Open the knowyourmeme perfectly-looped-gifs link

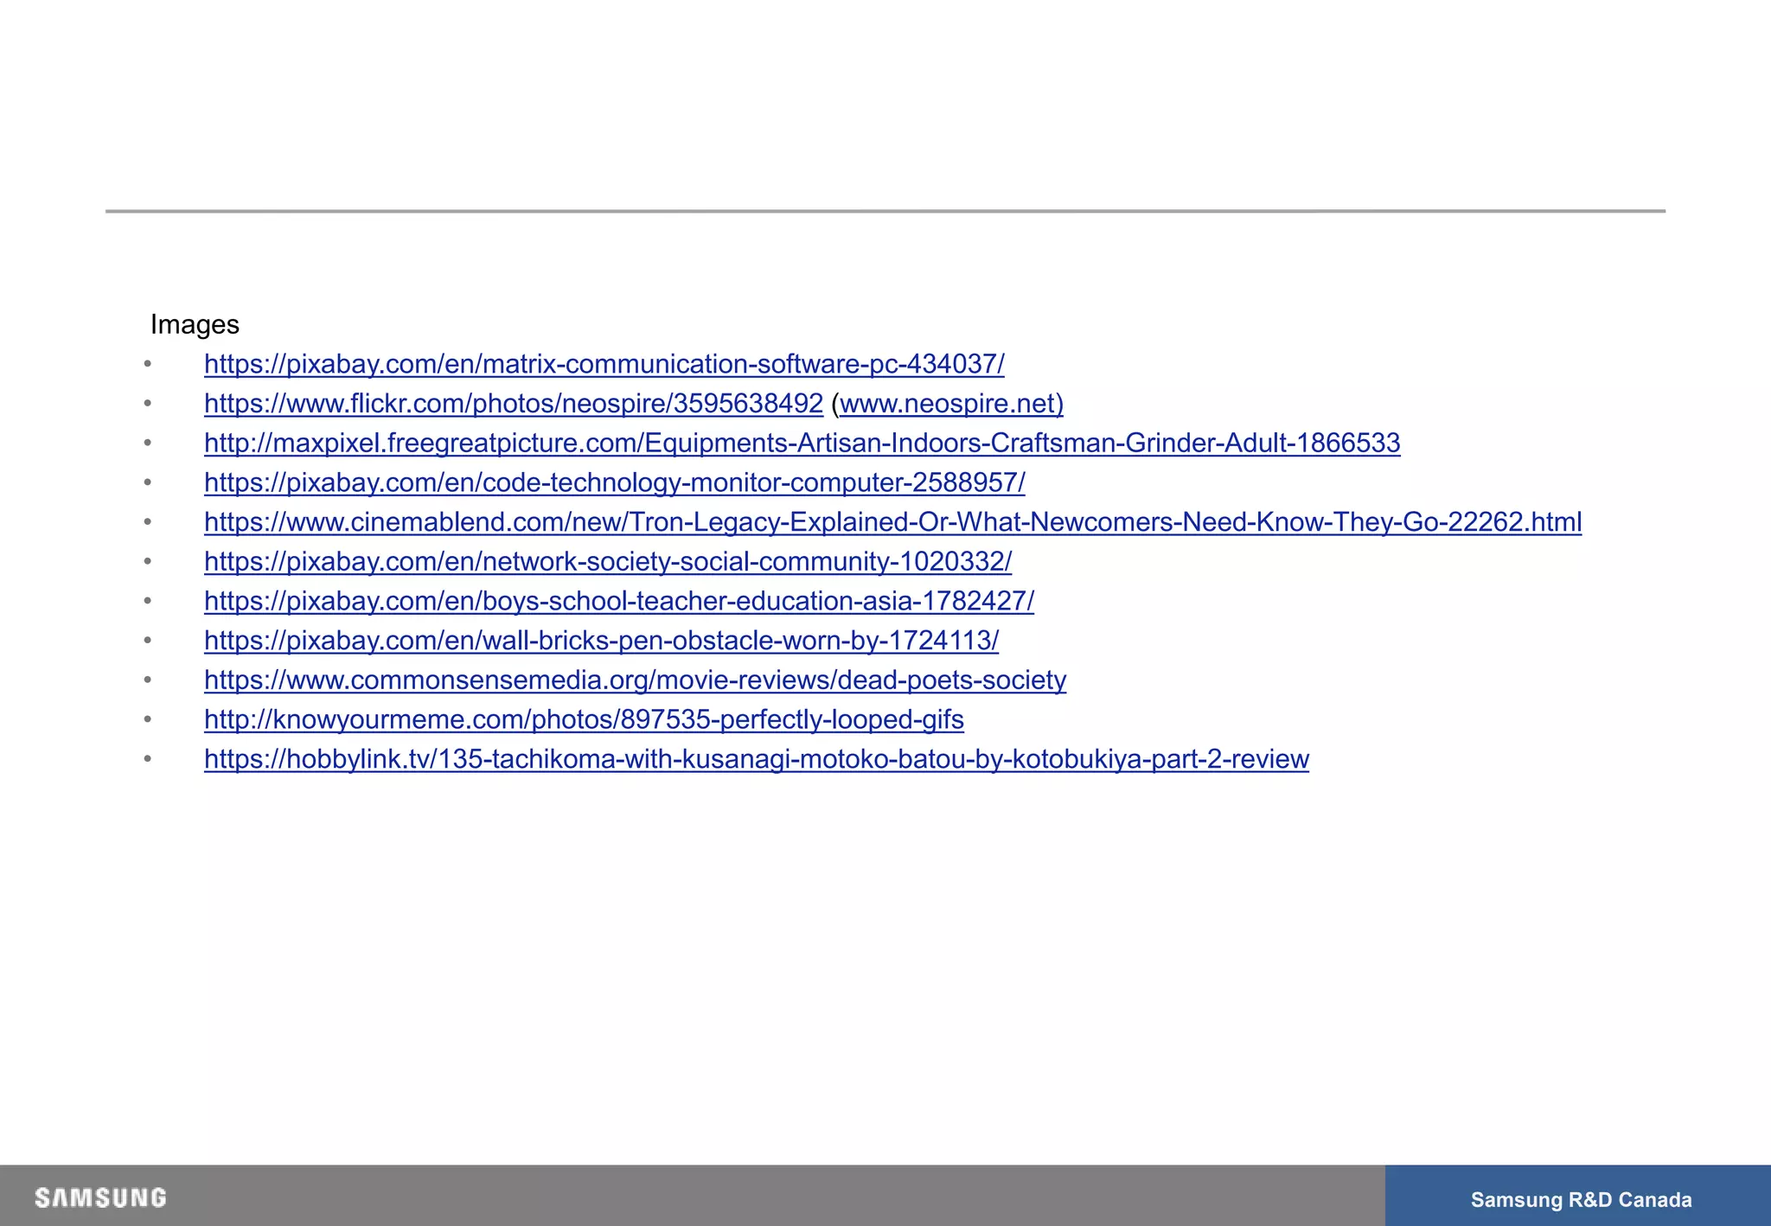584,719
